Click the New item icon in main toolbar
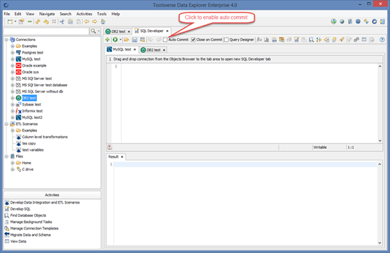Viewport: 390px width, 253px height. click(x=10, y=22)
